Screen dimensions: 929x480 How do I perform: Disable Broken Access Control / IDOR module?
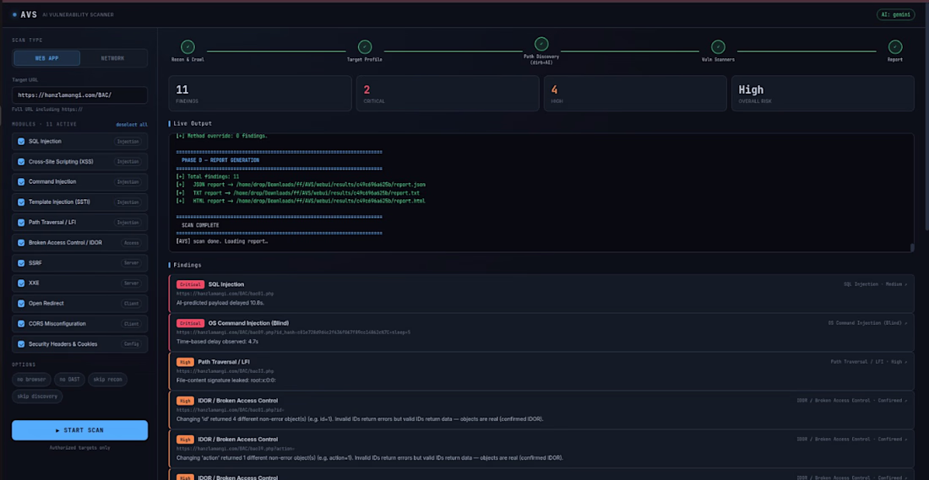coord(21,243)
